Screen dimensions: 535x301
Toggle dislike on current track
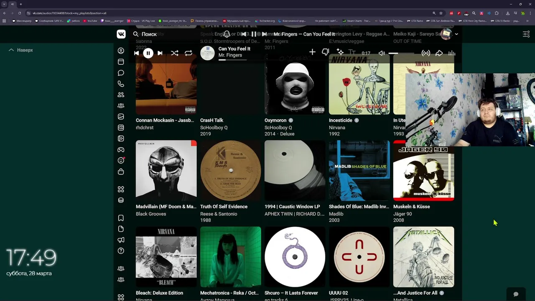tap(326, 52)
